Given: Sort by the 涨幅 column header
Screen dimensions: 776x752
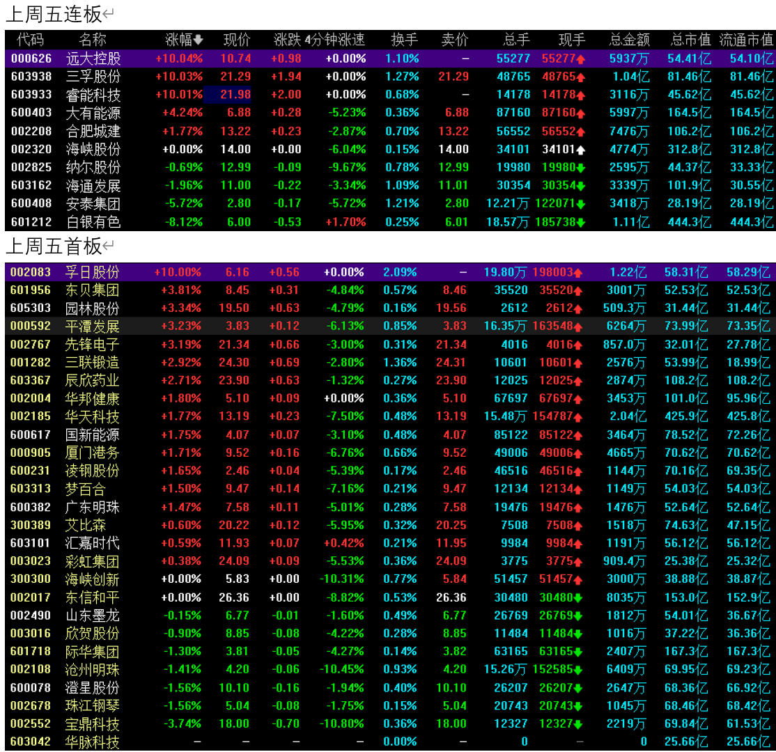Looking at the screenshot, I should (x=178, y=40).
